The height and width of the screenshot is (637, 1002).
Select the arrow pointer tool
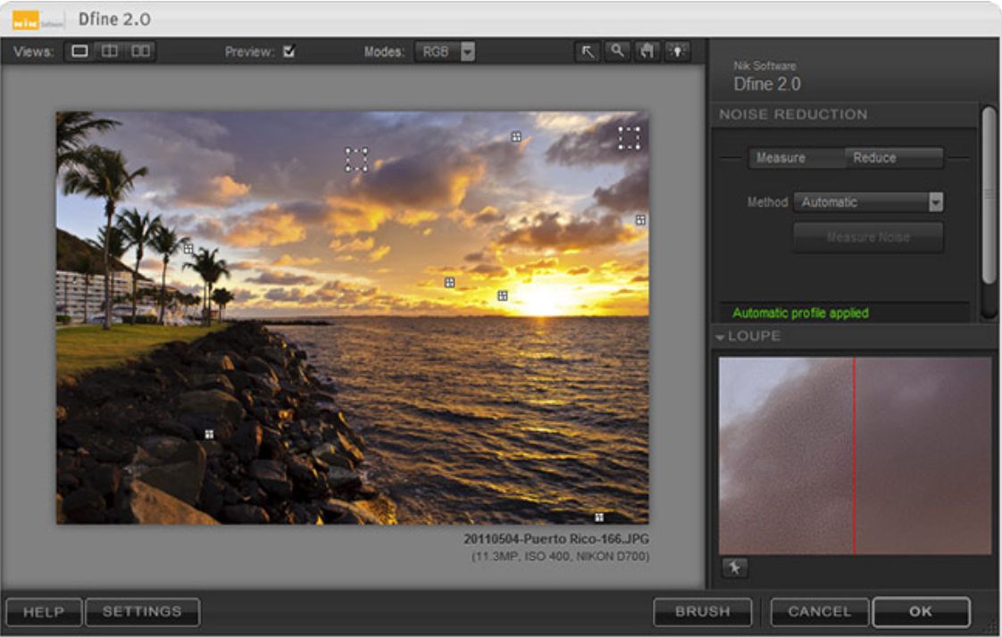pos(588,52)
